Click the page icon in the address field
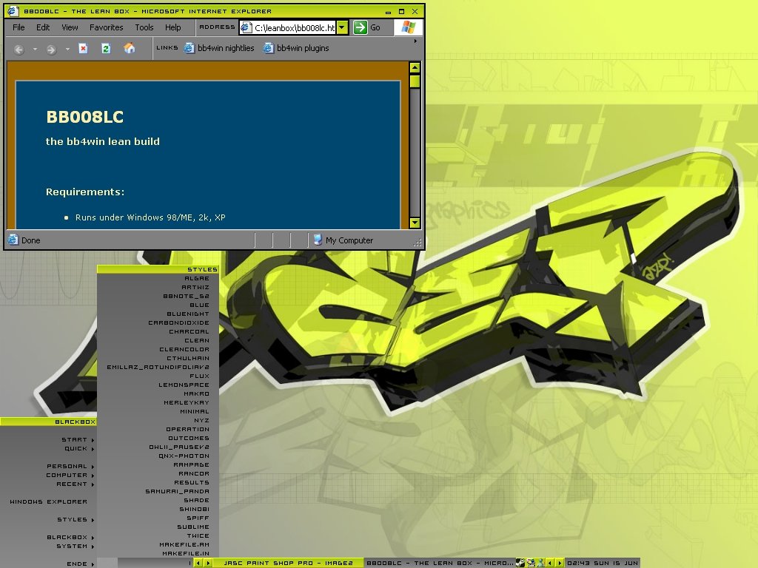Image resolution: width=758 pixels, height=568 pixels. coord(246,28)
